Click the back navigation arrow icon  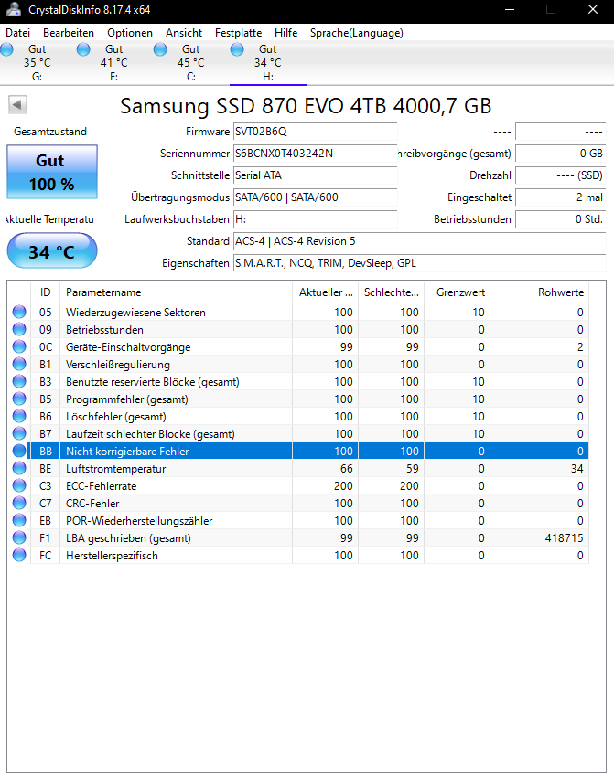click(x=16, y=103)
